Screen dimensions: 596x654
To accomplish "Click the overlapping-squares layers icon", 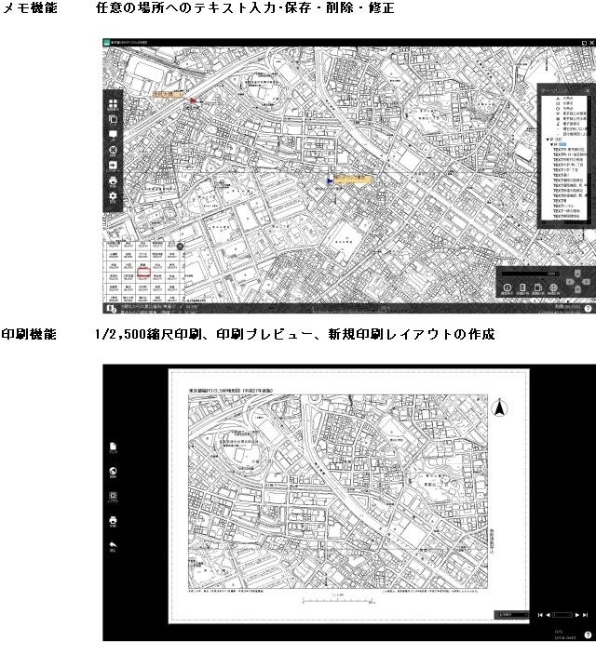I will [x=113, y=119].
